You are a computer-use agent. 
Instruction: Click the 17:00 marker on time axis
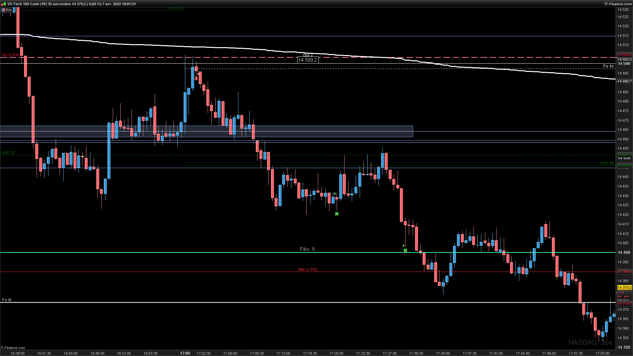coord(185,353)
